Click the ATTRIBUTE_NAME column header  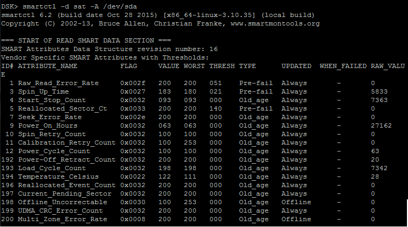click(48, 66)
